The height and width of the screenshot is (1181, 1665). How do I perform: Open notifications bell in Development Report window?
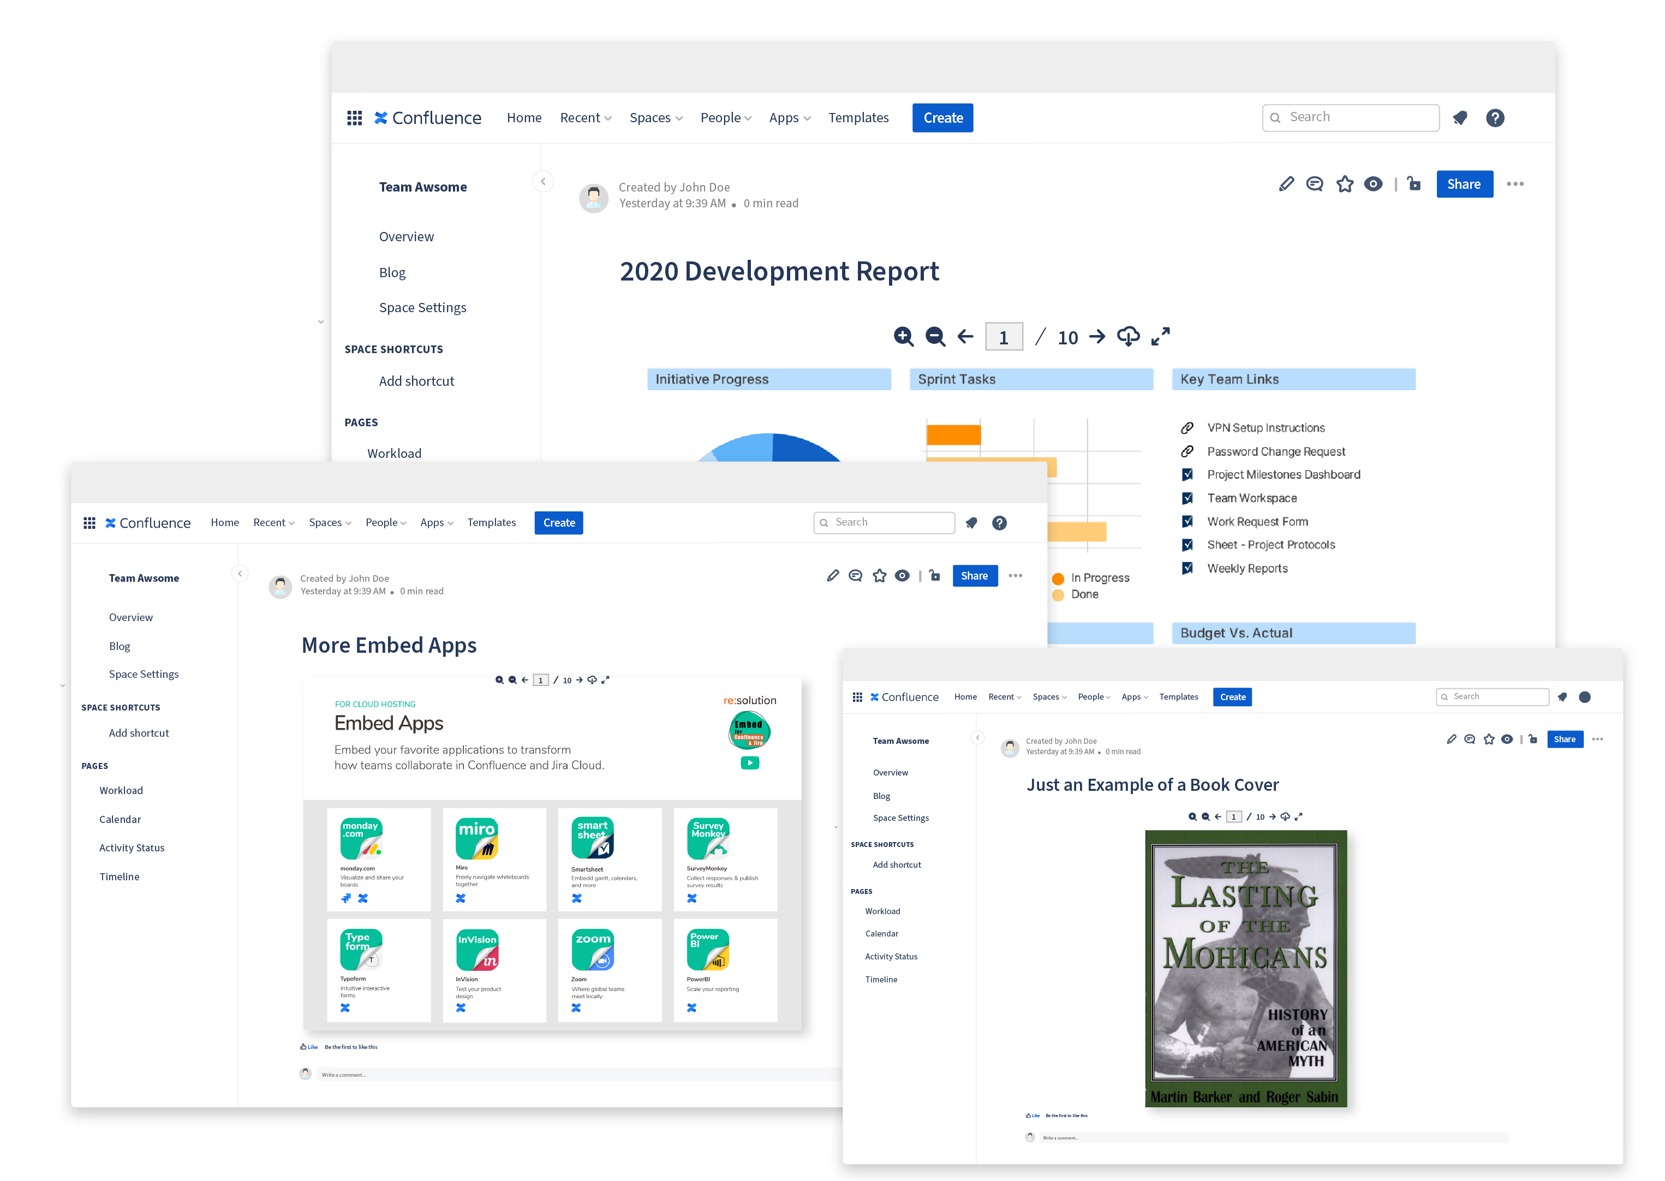point(1460,118)
